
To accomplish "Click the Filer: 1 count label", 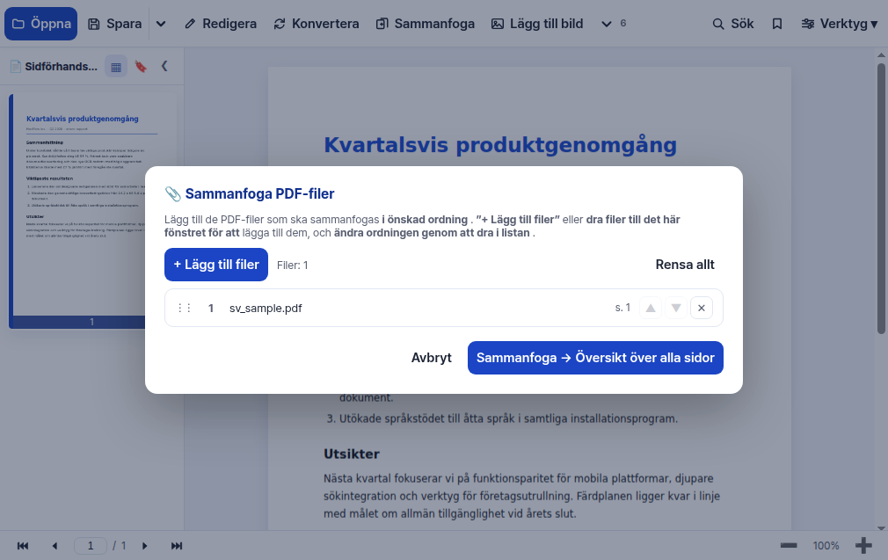I will coord(292,265).
